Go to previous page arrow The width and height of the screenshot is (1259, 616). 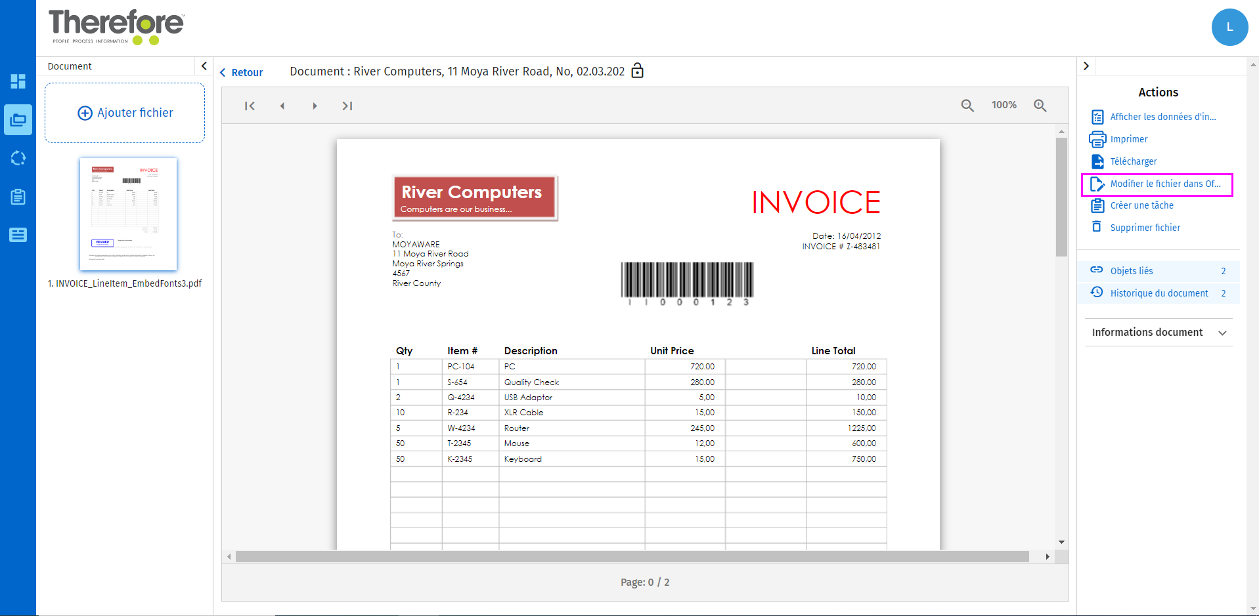[282, 106]
